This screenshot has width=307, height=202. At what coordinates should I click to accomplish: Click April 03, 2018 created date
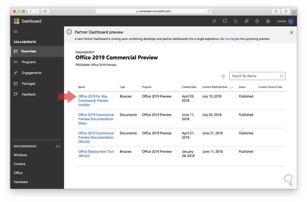pos(188,98)
